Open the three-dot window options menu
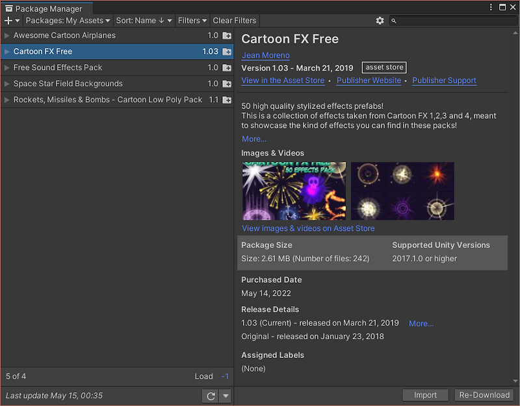Viewport: 520px width, 406px height. pos(491,7)
